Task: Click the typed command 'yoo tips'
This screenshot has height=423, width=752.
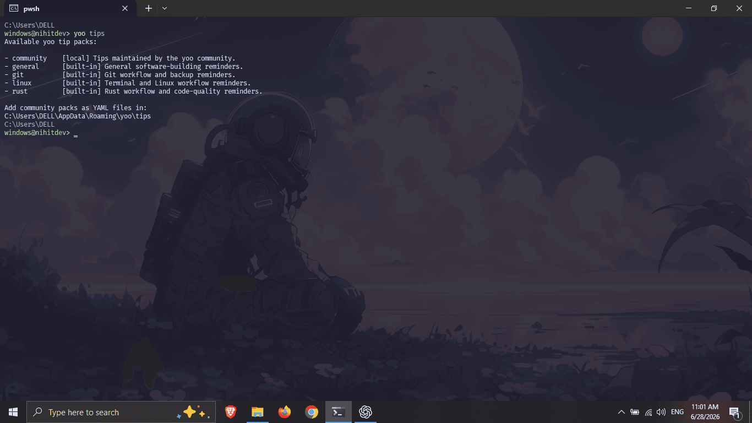Action: coord(89,34)
